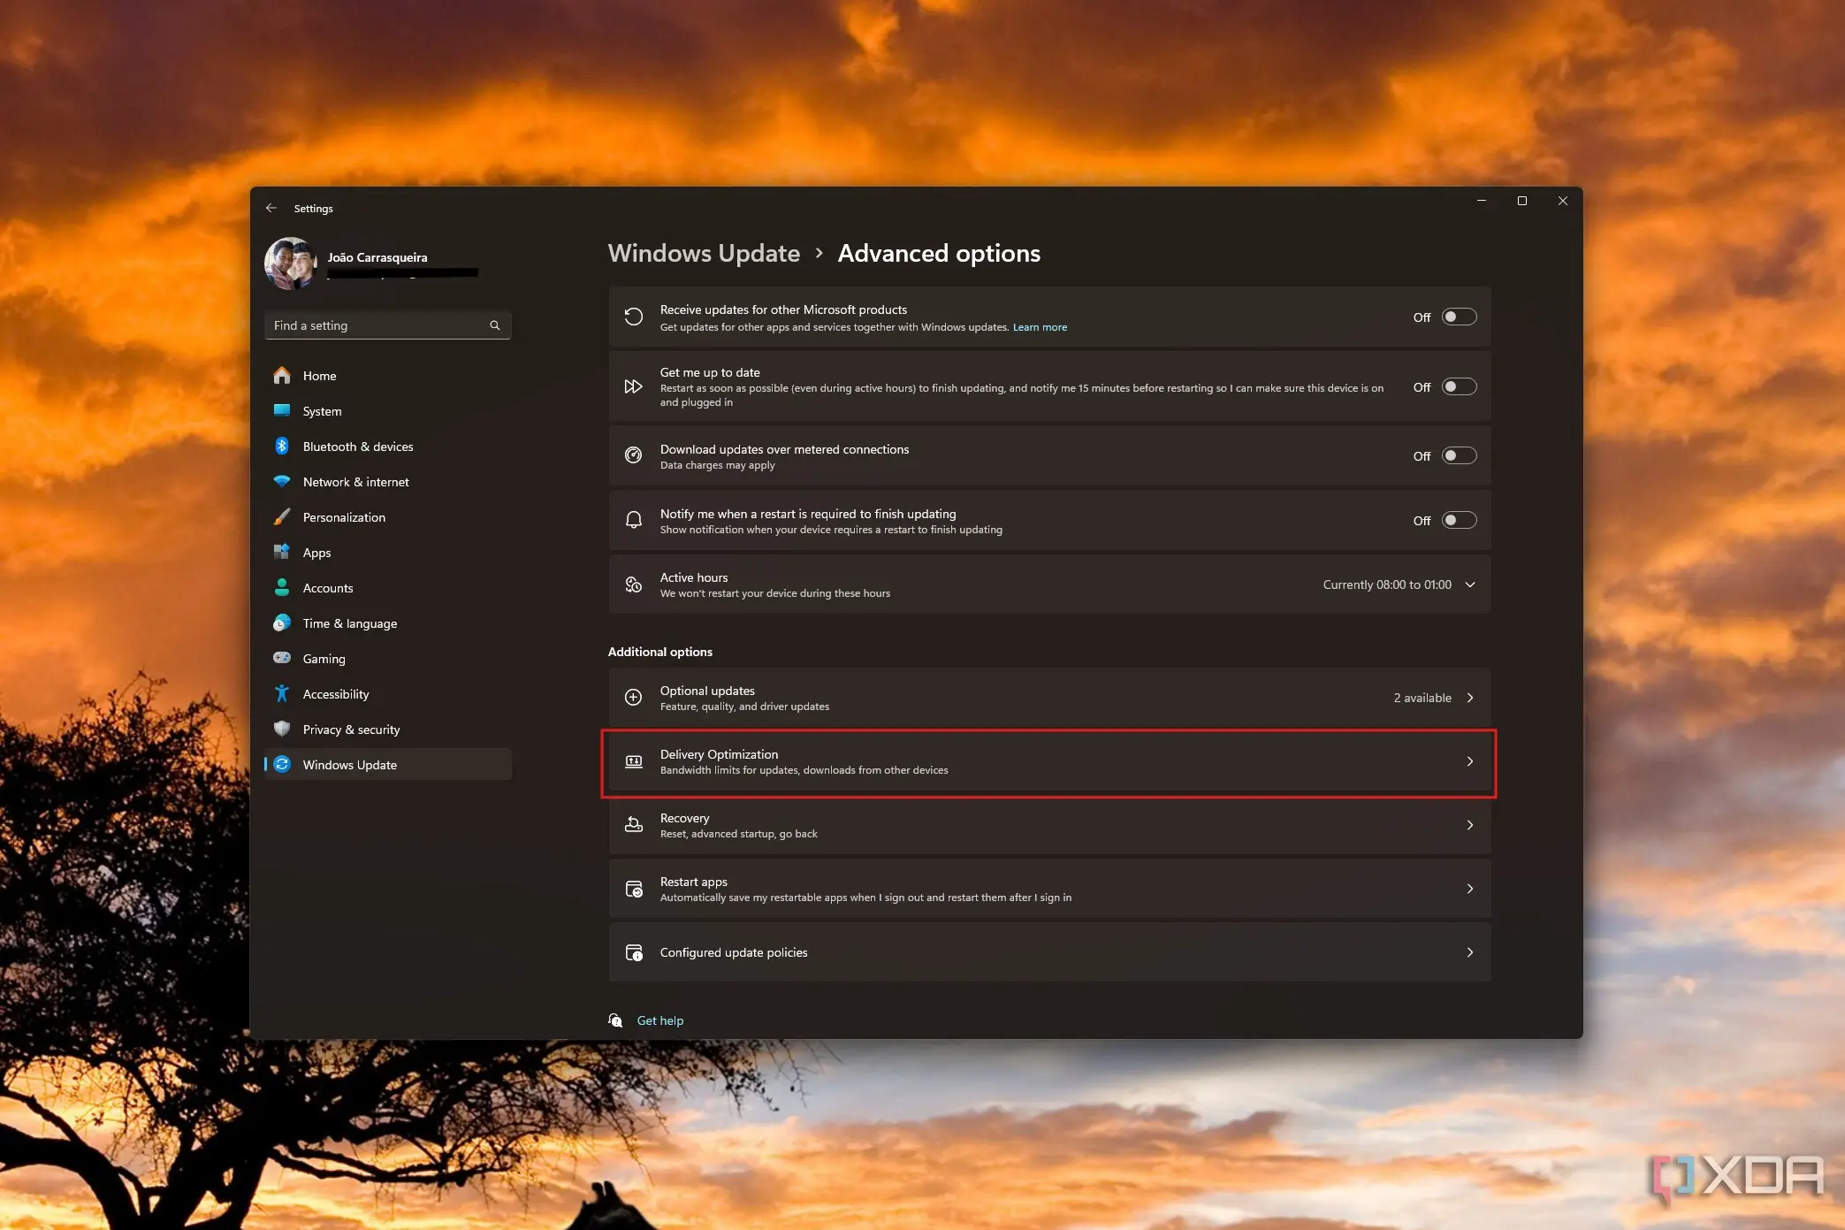The height and width of the screenshot is (1230, 1845).
Task: Toggle Download updates over metered connections
Action: tap(1458, 455)
